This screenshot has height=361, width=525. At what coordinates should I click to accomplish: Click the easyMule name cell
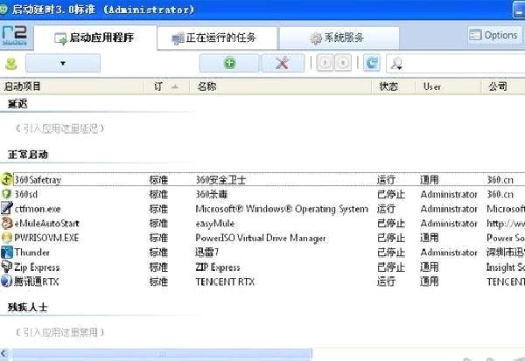pyautogui.click(x=215, y=224)
